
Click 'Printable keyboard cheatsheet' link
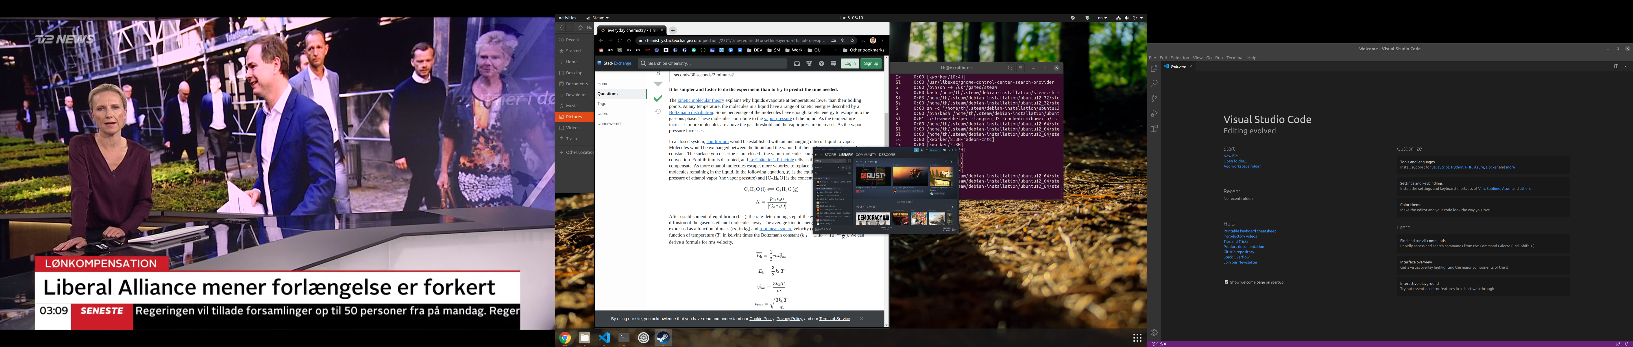[1250, 232]
